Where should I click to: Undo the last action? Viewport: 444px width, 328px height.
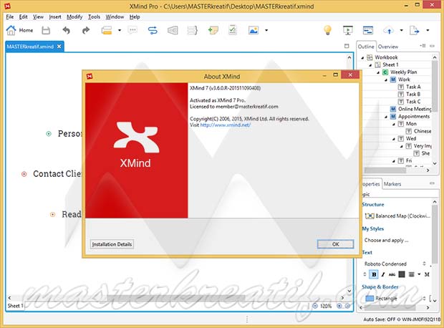(x=67, y=30)
